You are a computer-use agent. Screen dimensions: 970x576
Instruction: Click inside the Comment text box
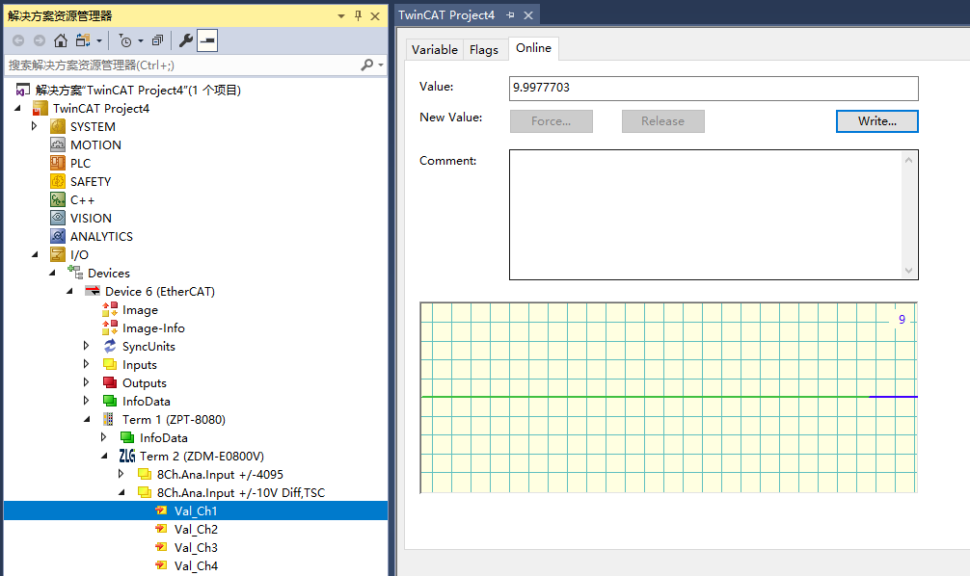pyautogui.click(x=704, y=214)
